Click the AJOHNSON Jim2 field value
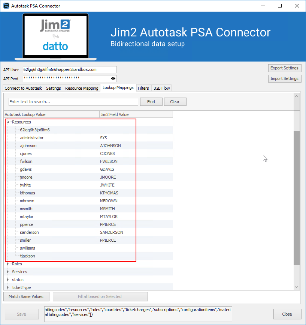This screenshot has width=306, height=325. (x=110, y=146)
